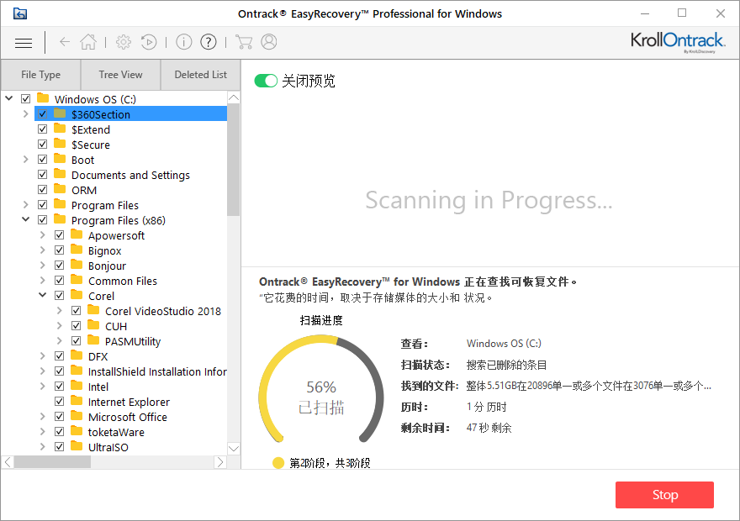Image resolution: width=740 pixels, height=521 pixels.
Task: Open the shopping cart purchase icon
Action: point(244,42)
